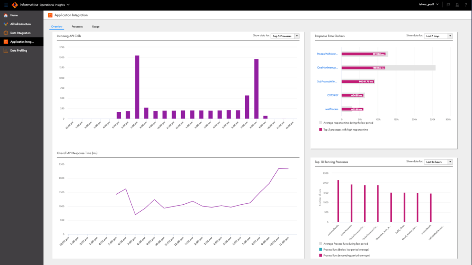Open the waitProcess process link
This screenshot has width=472, height=265.
tap(331, 109)
